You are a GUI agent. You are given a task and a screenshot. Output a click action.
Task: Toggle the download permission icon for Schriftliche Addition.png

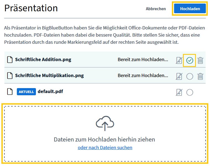179,61
